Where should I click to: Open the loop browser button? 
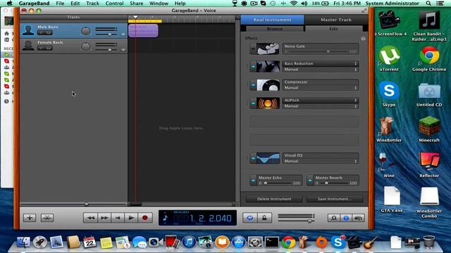(333, 218)
